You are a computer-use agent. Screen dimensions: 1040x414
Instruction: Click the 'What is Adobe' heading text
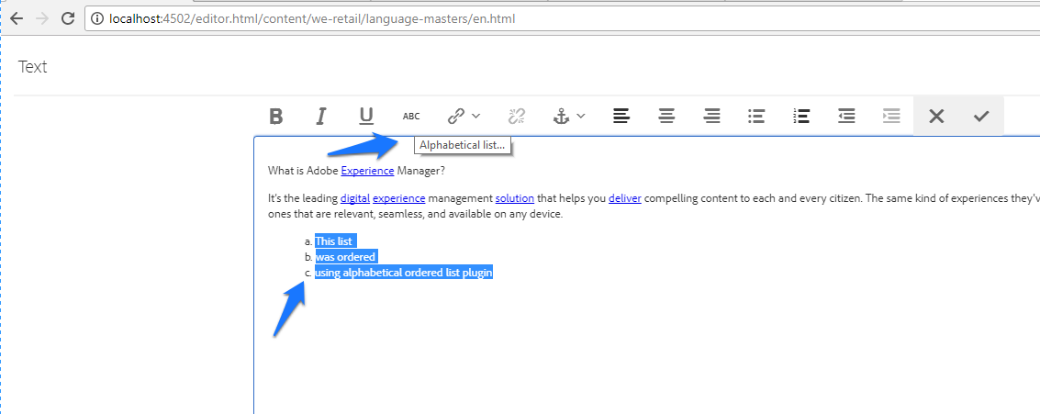coord(303,171)
